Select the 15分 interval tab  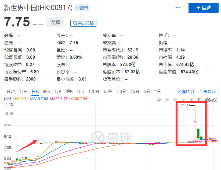(x=135, y=92)
